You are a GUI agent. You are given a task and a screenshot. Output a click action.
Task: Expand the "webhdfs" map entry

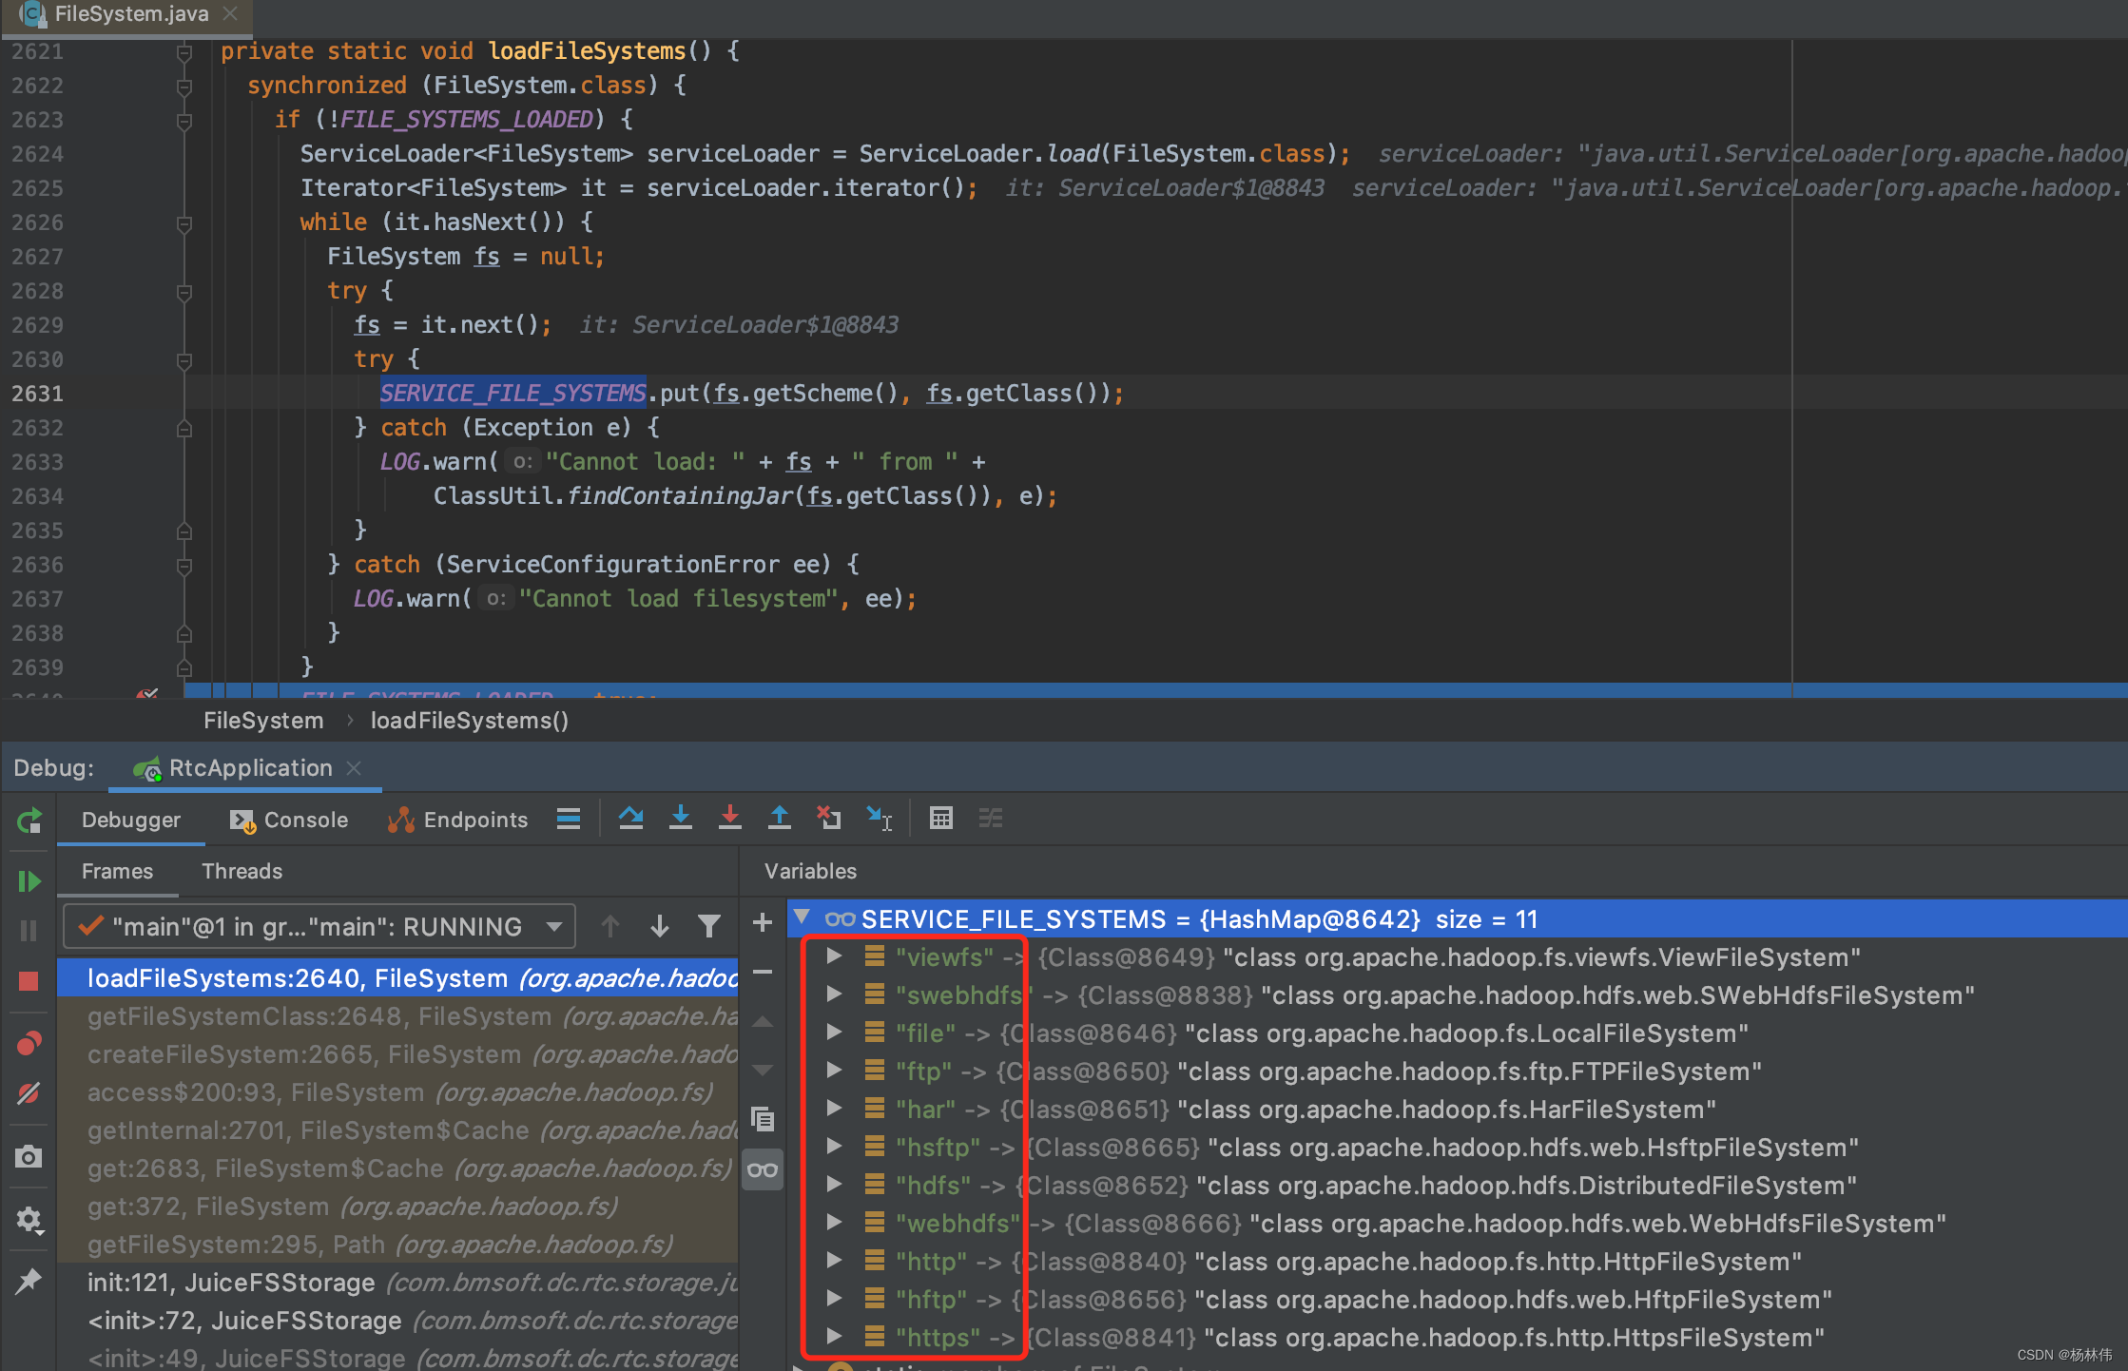coord(834,1223)
